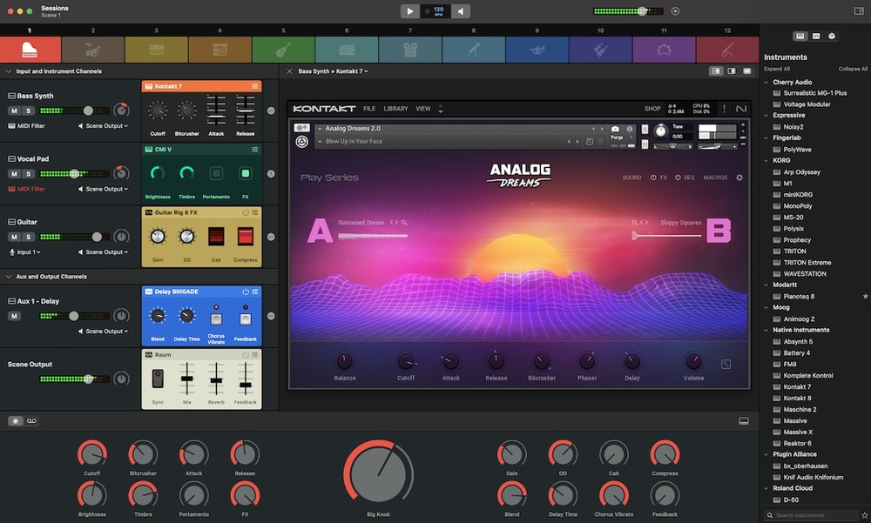Click the Vocal Pad volume slider

point(74,173)
